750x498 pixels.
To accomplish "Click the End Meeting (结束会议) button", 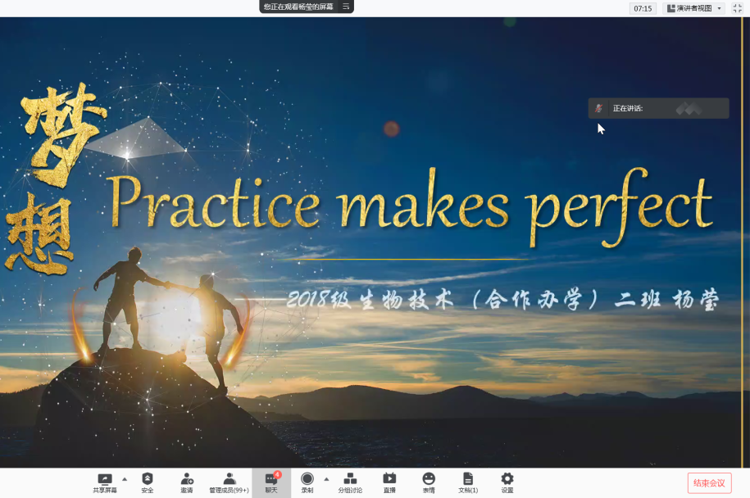I will (709, 483).
